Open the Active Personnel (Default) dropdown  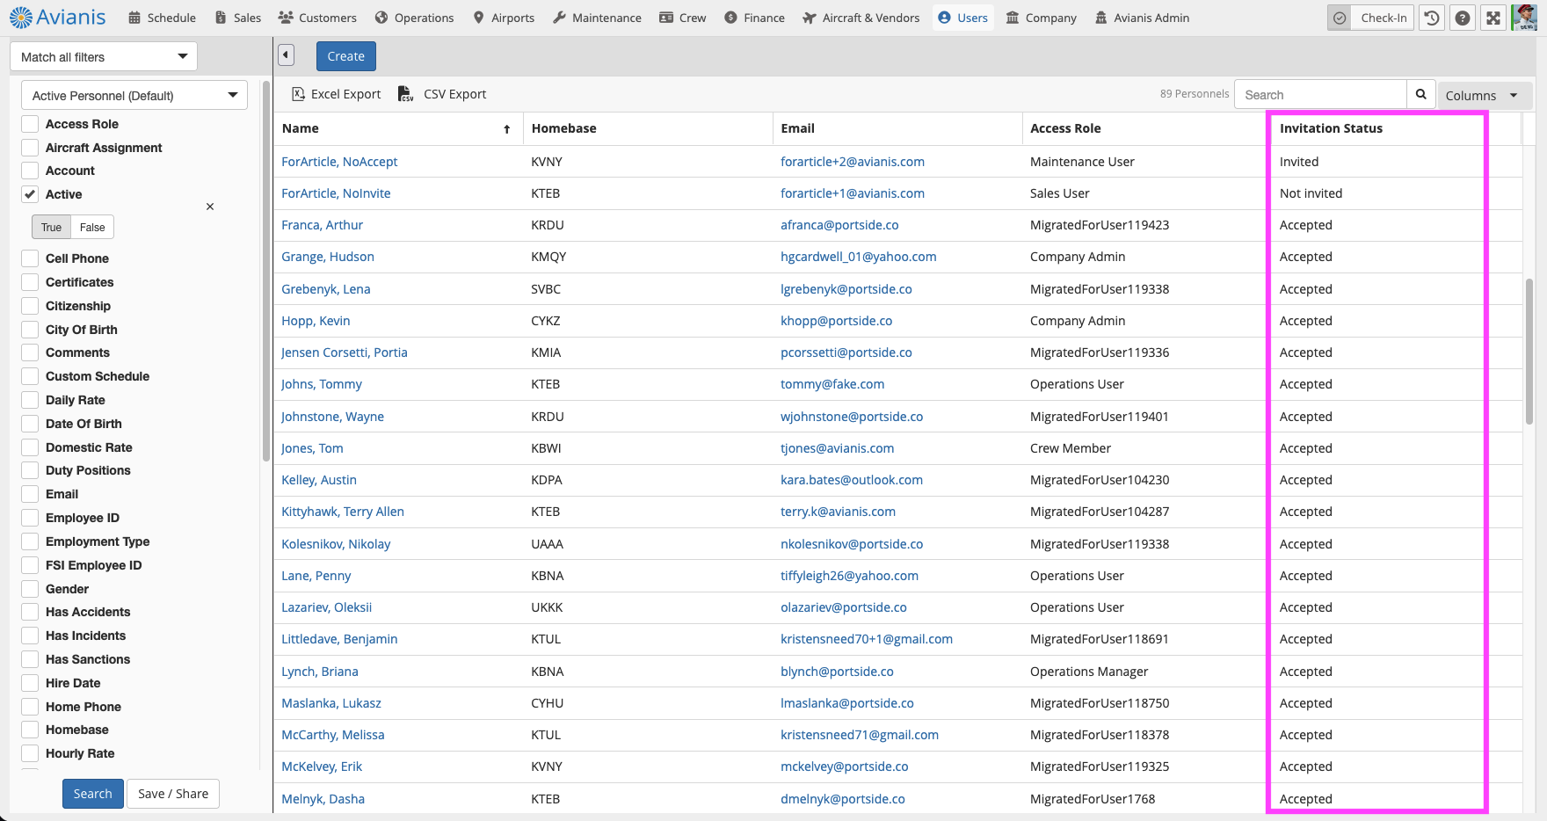134,96
